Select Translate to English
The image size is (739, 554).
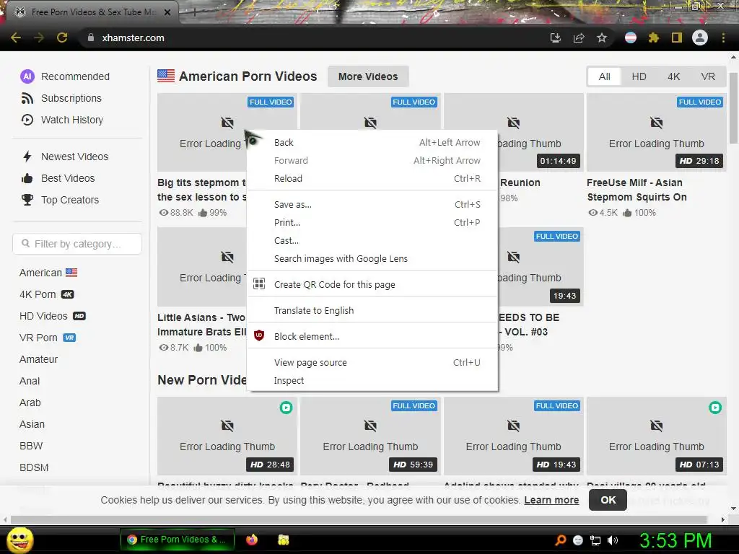pos(372,310)
